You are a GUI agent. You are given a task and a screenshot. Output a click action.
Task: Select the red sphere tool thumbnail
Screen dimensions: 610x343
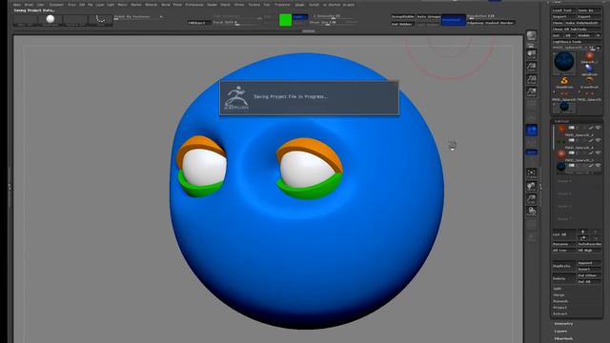click(x=589, y=57)
